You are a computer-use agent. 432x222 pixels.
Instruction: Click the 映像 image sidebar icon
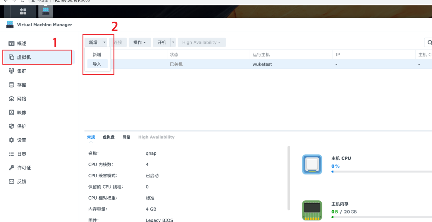coord(11,113)
